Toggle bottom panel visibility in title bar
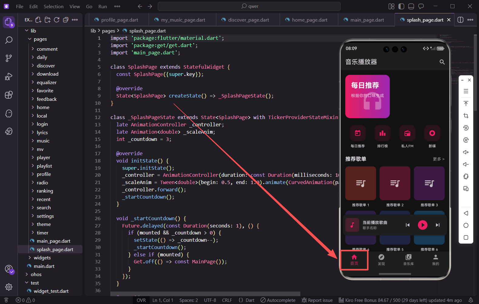The width and height of the screenshot is (479, 304). 411,6
